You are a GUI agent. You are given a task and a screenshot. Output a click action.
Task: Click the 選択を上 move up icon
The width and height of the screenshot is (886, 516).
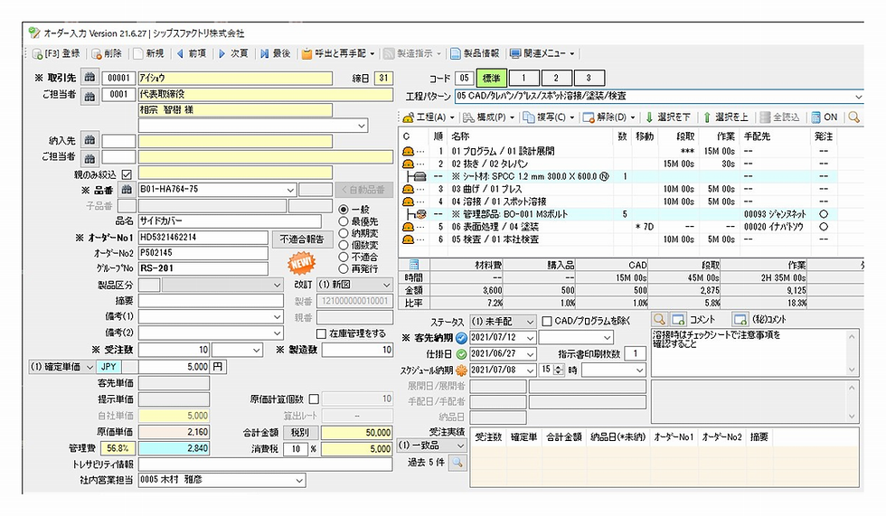(707, 117)
